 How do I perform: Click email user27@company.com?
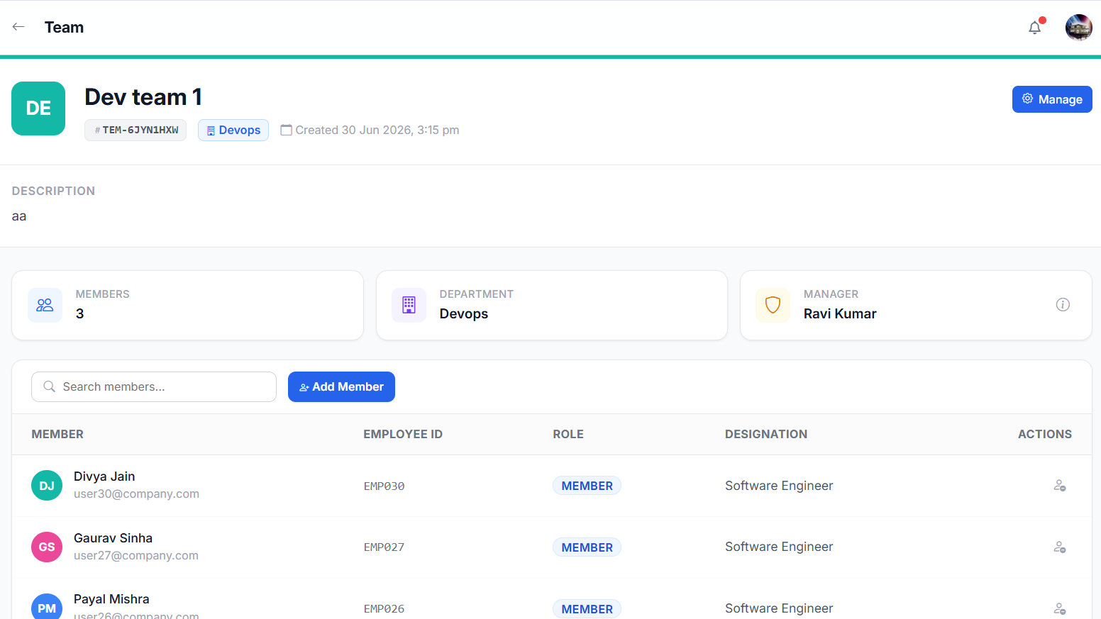tap(136, 556)
